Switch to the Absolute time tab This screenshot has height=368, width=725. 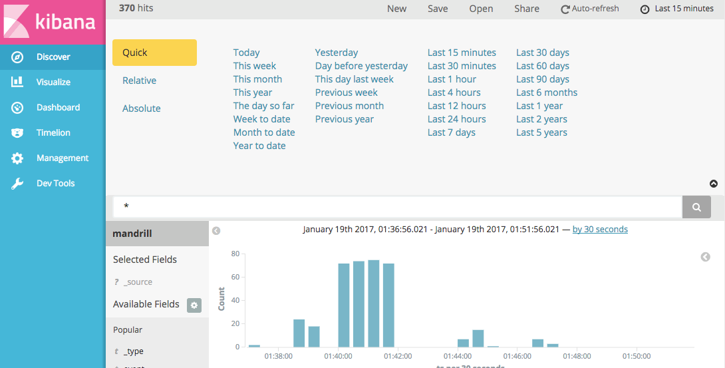142,108
